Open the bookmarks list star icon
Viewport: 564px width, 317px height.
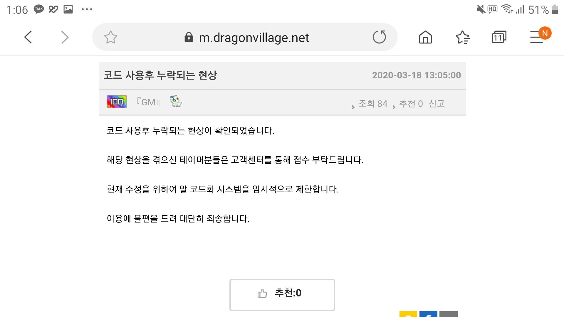point(463,37)
